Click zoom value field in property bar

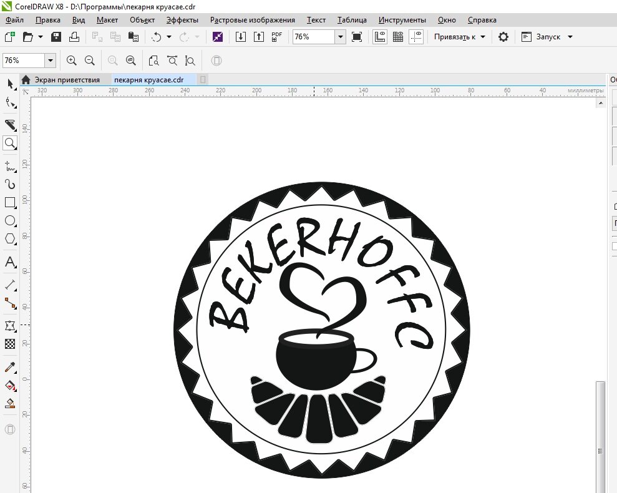pyautogui.click(x=23, y=61)
